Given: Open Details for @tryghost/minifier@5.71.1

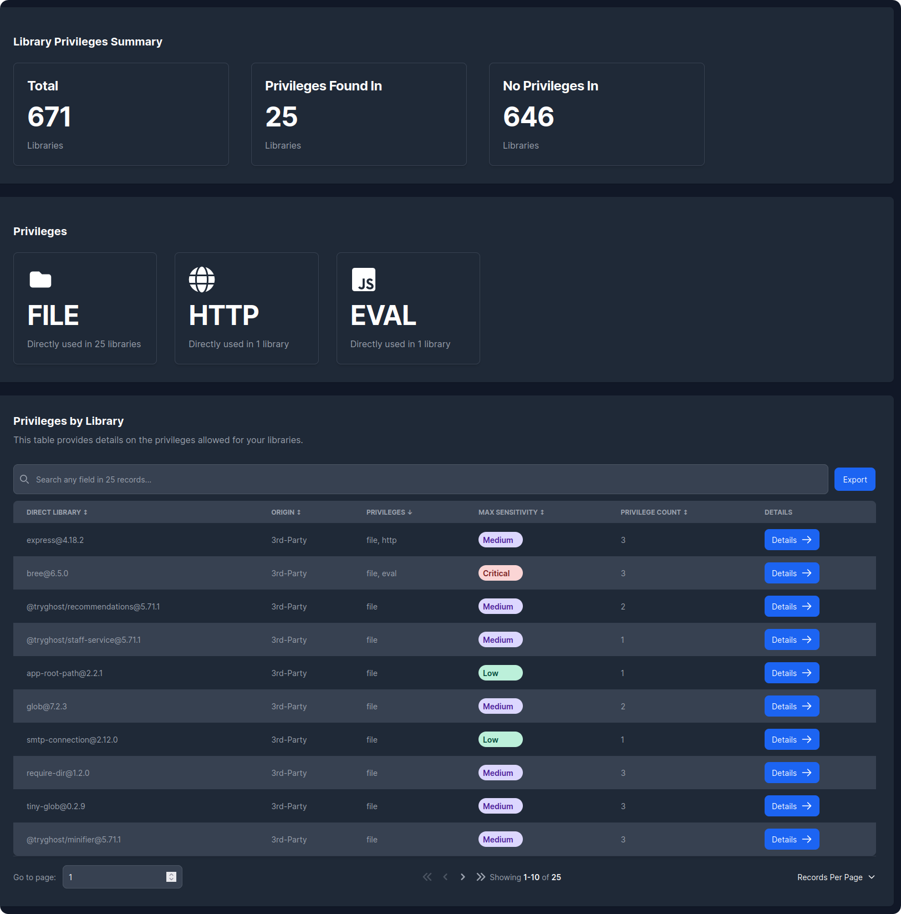Looking at the screenshot, I should (x=792, y=839).
